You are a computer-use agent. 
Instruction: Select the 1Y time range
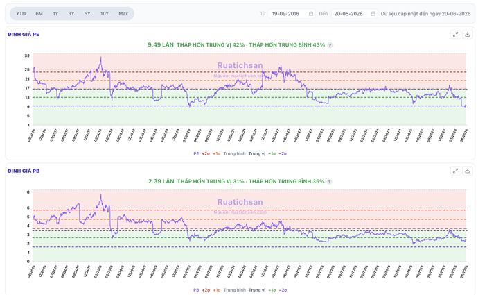(x=55, y=14)
